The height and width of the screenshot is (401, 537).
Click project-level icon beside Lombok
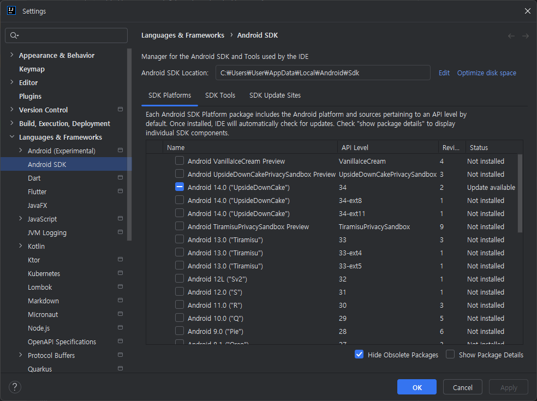[x=120, y=286]
